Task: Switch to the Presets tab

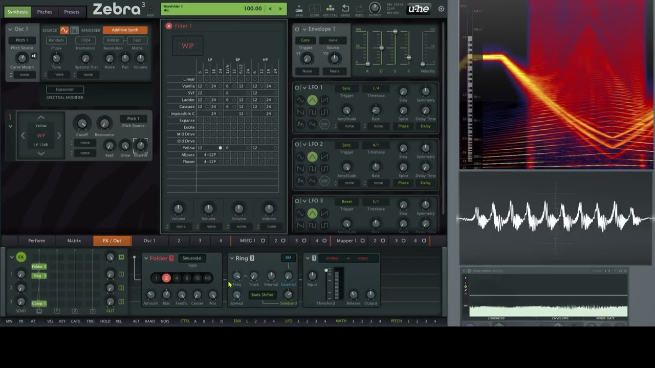Action: 72,12
